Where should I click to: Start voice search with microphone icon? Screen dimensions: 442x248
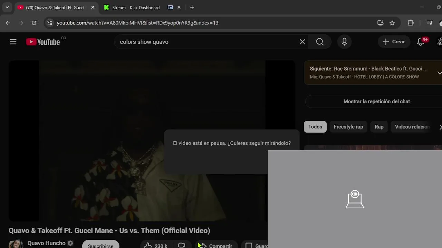344,42
